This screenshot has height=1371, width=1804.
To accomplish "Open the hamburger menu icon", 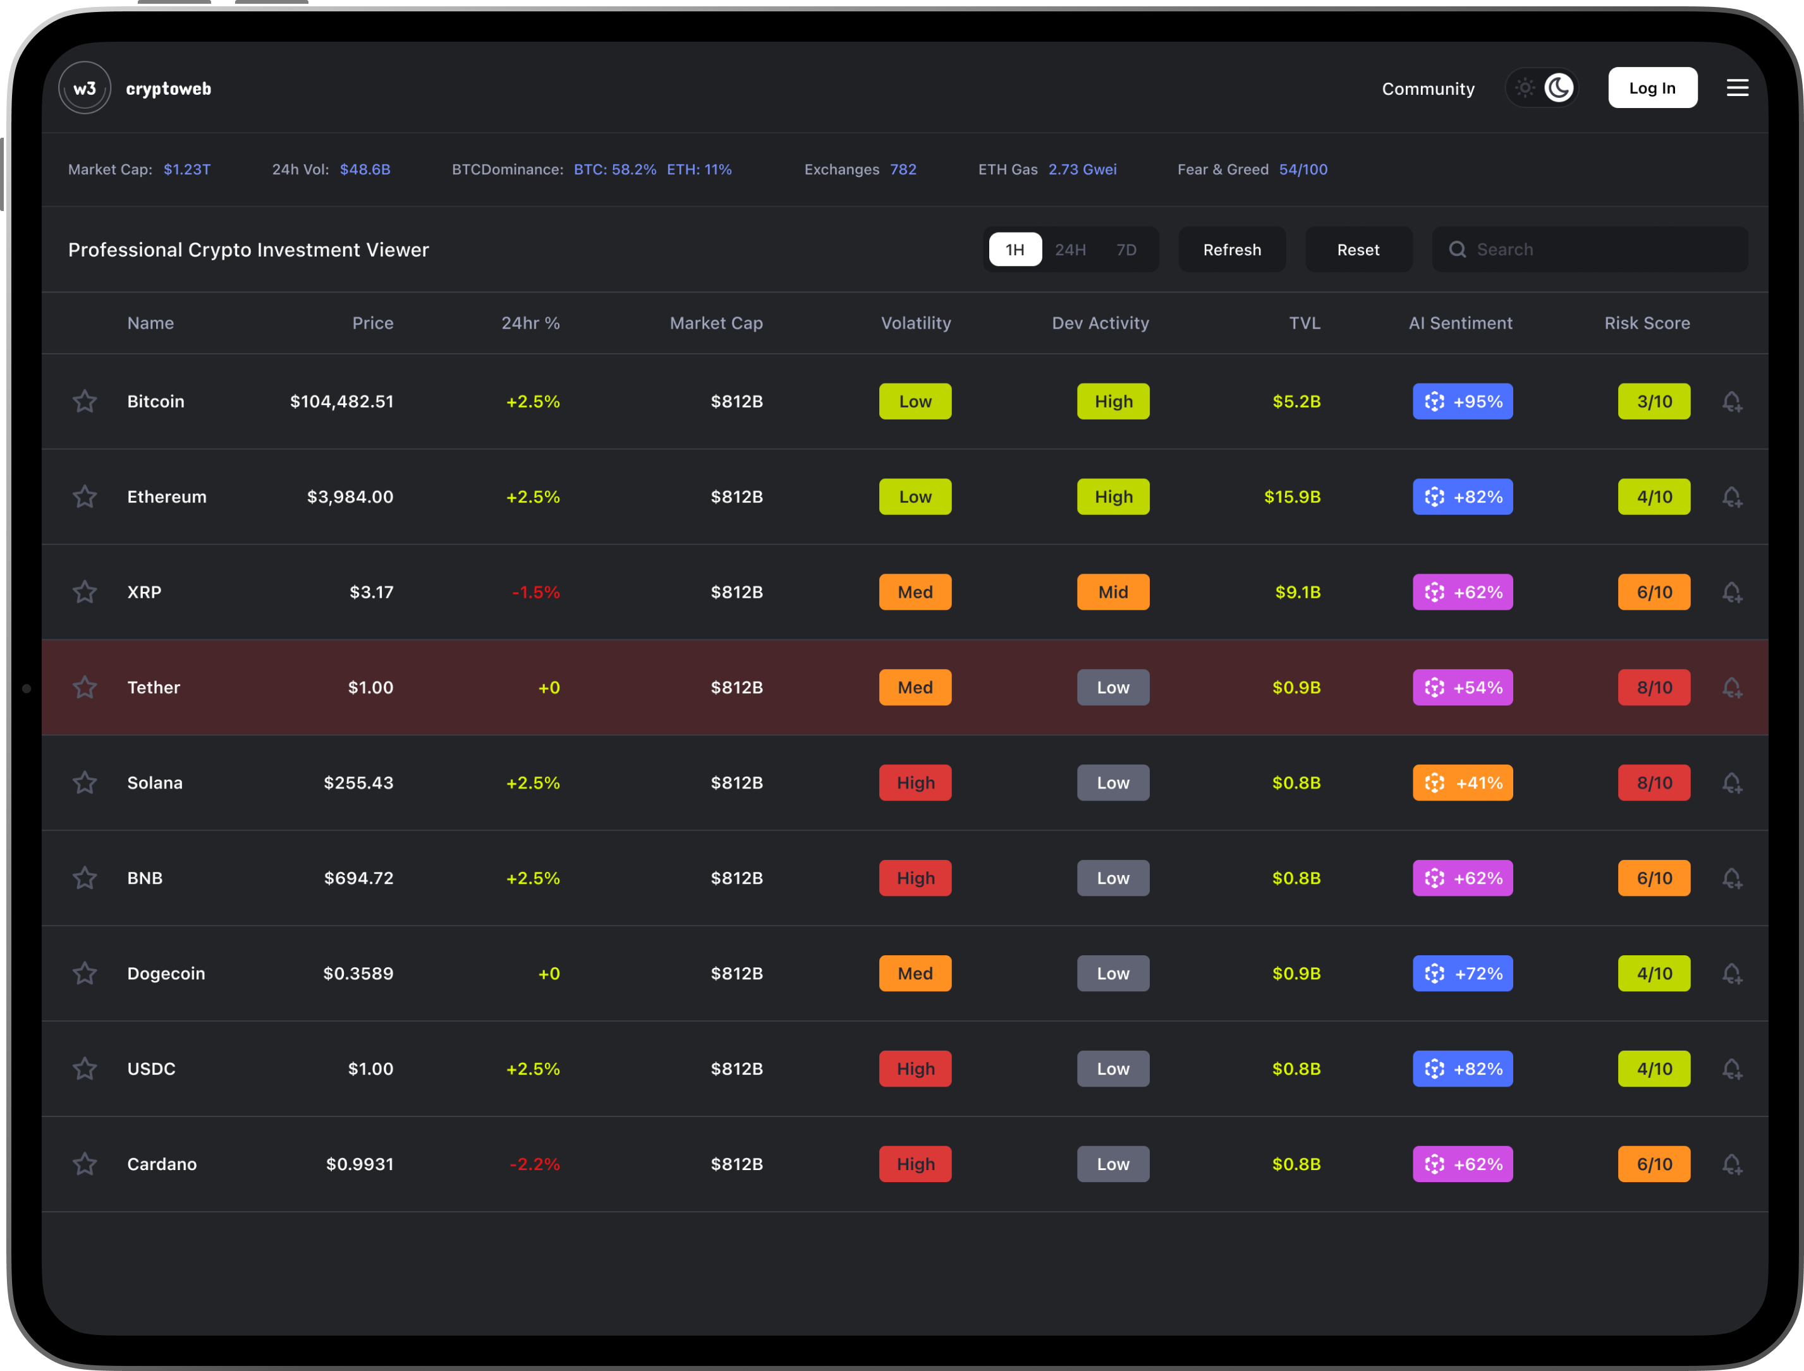I will [1737, 88].
